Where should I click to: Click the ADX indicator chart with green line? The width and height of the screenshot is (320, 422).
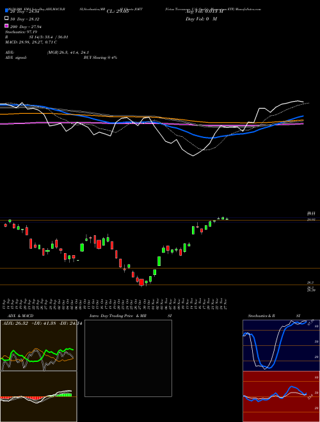[38, 345]
